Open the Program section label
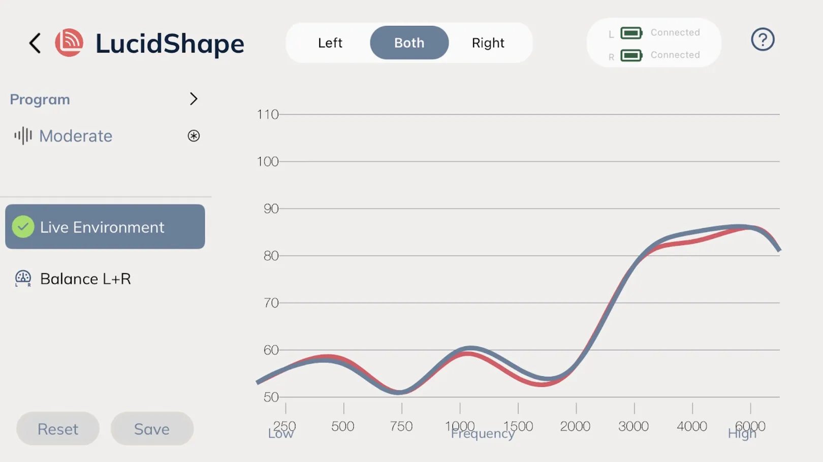 [40, 100]
